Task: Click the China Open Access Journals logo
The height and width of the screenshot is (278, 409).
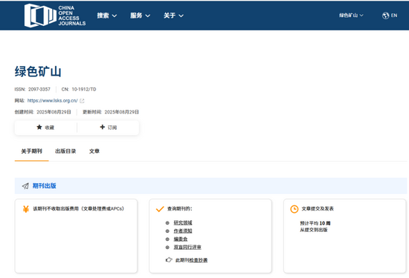Action: 55,16
